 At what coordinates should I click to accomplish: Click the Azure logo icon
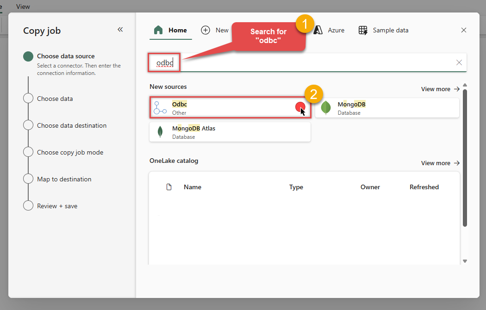tap(318, 30)
